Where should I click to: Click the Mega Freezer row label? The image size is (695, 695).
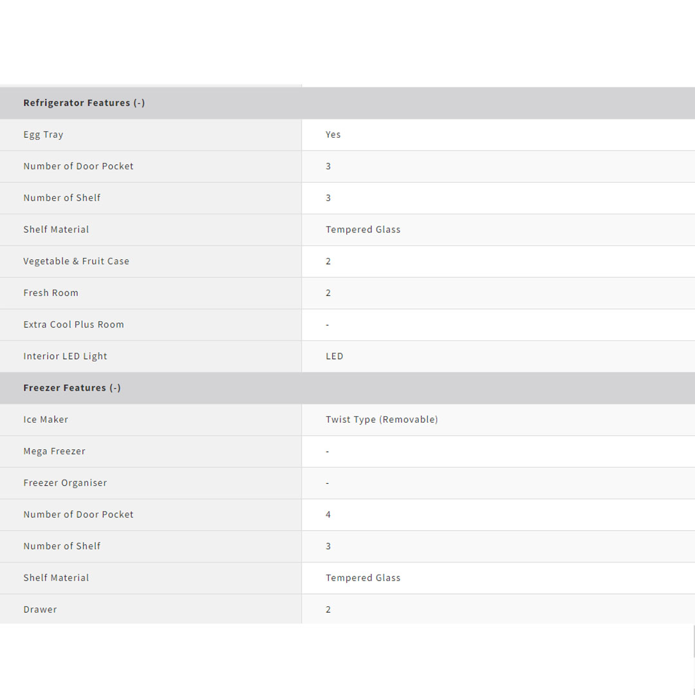54,451
